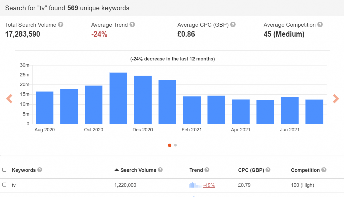Screen dimensions: 344x197
Task: Click help icon next to Search Volume header
Action: pos(160,170)
